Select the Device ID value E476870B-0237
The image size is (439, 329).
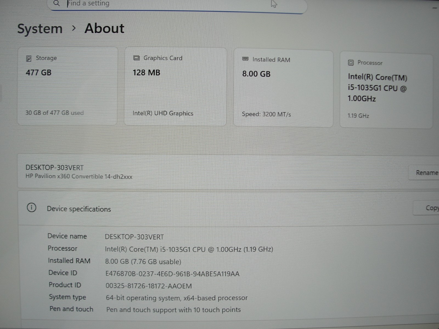tap(173, 274)
